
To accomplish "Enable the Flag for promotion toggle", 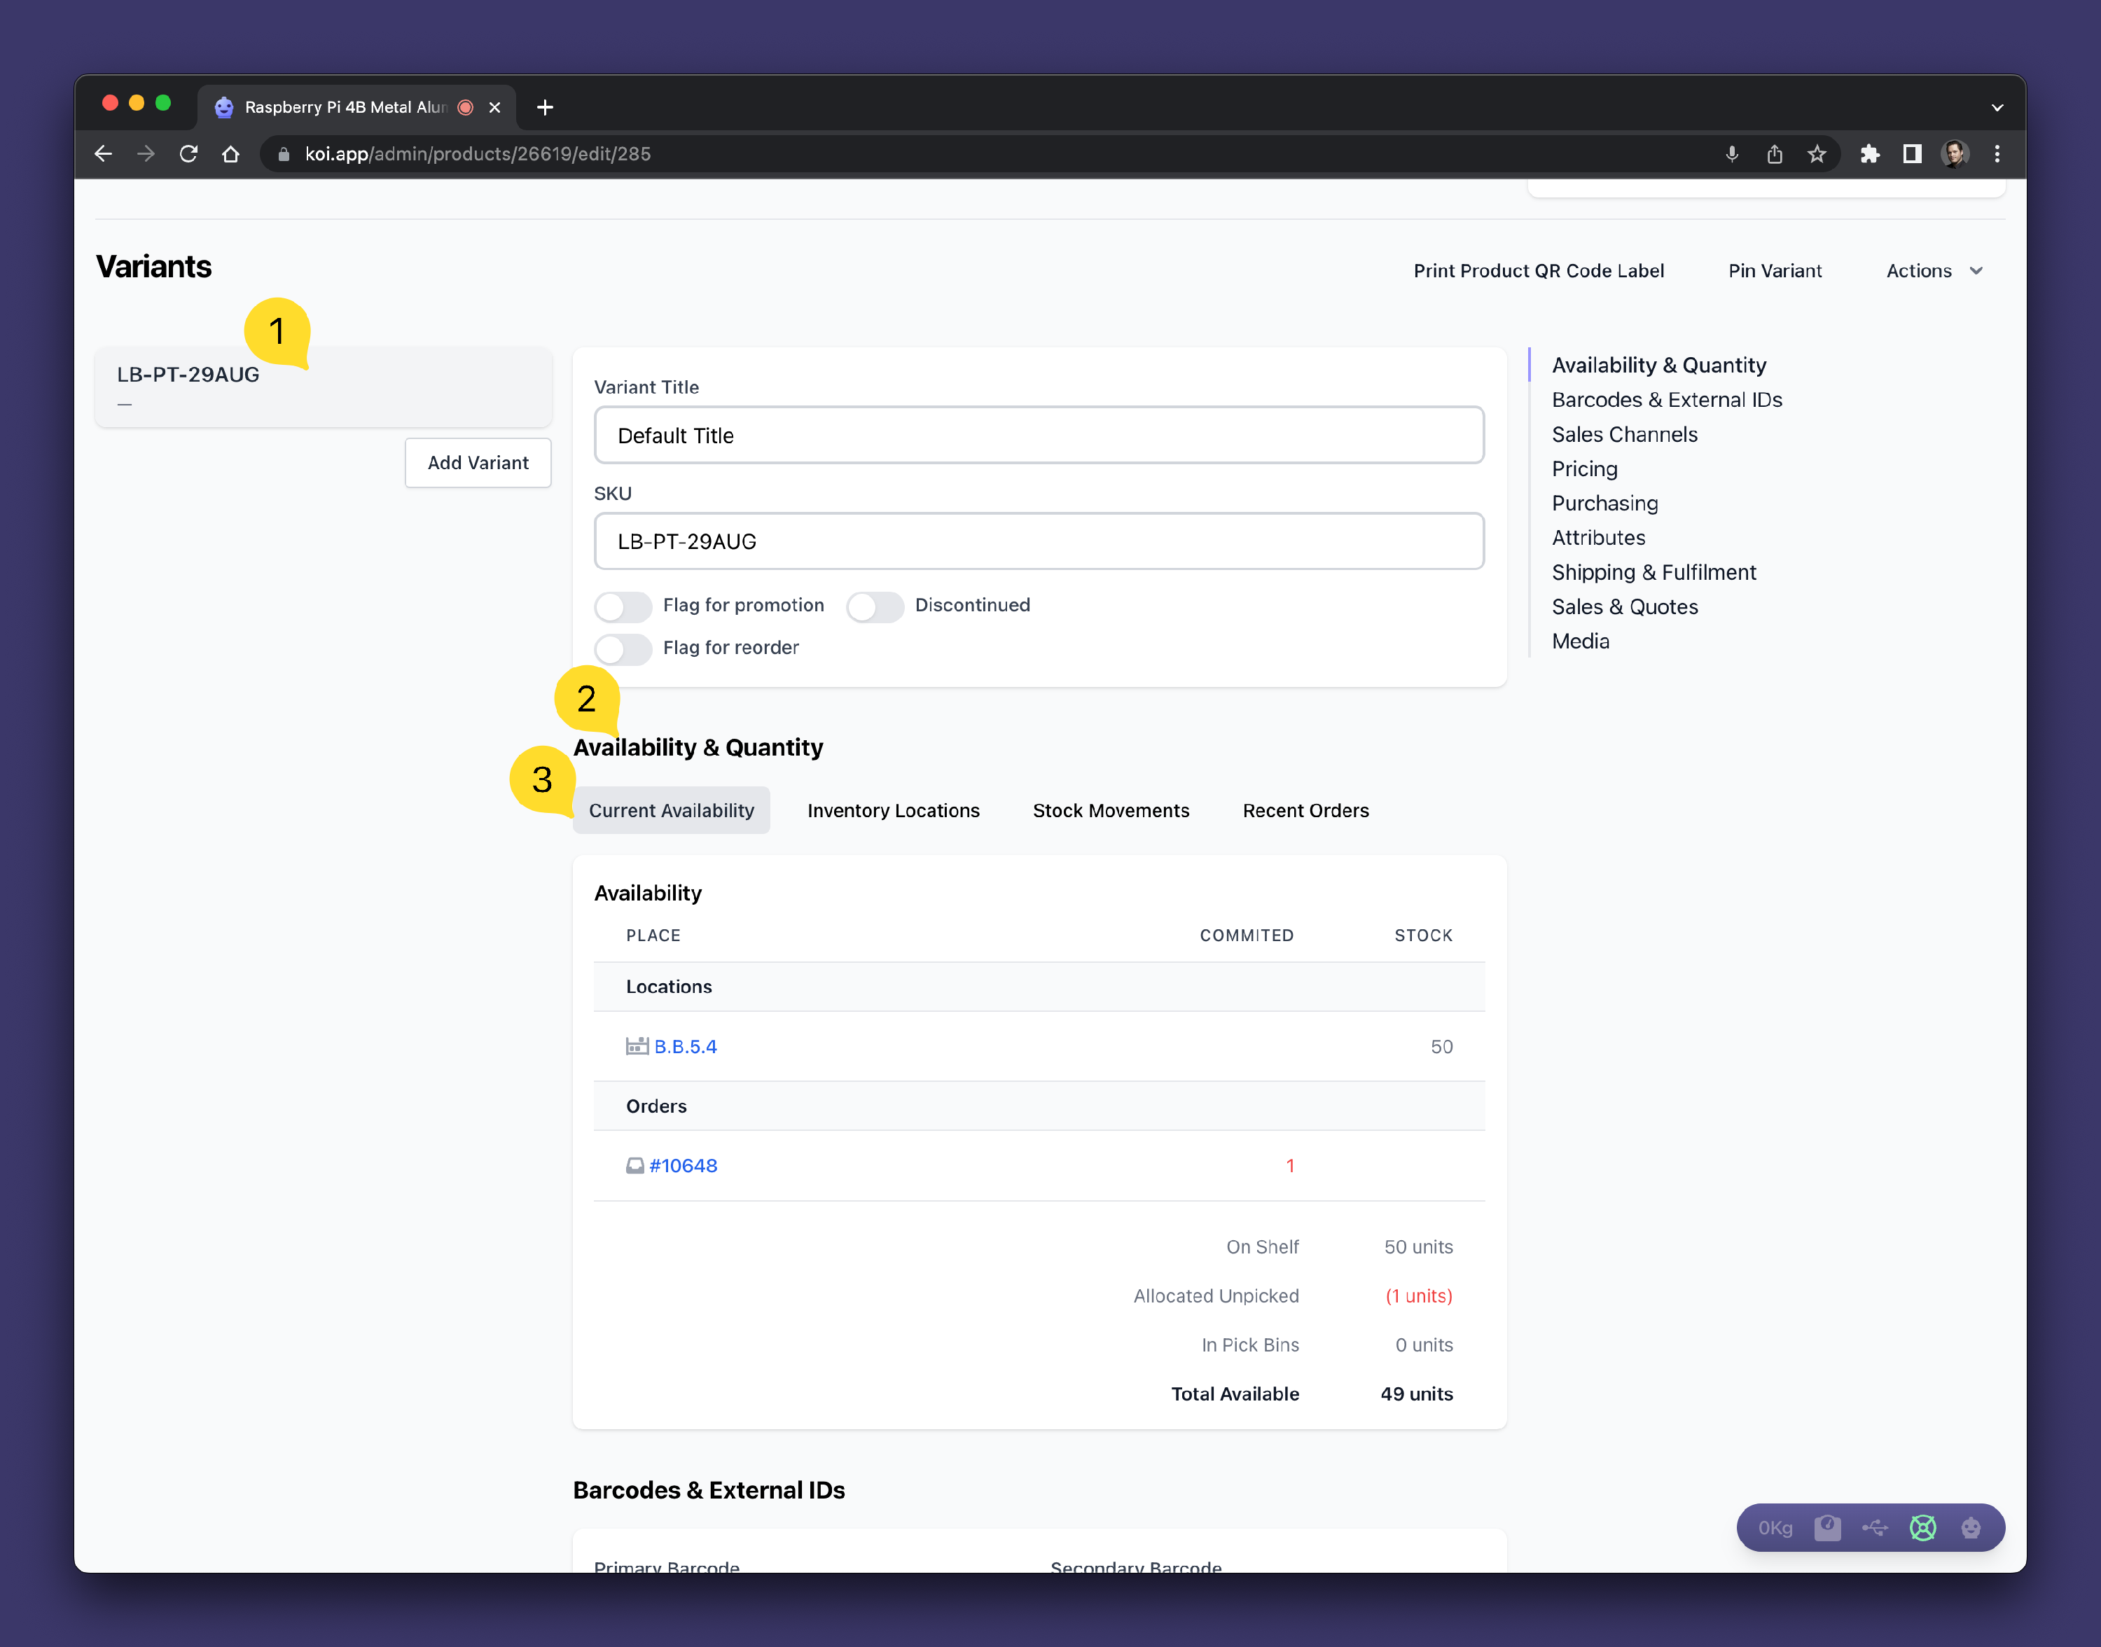I will pyautogui.click(x=623, y=606).
